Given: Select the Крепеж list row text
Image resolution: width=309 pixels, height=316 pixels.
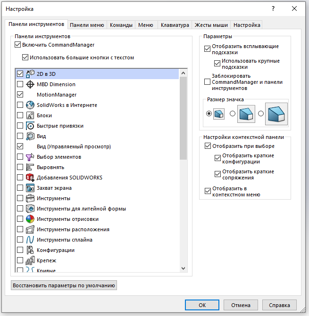Looking at the screenshot, I should [x=46, y=260].
